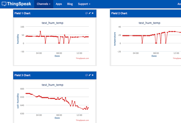Click test_hum_temp title in soil-humidity chart
The image size is (181, 123).
[x=53, y=85]
